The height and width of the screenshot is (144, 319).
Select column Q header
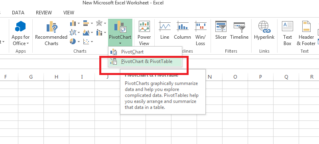(x=286, y=77)
